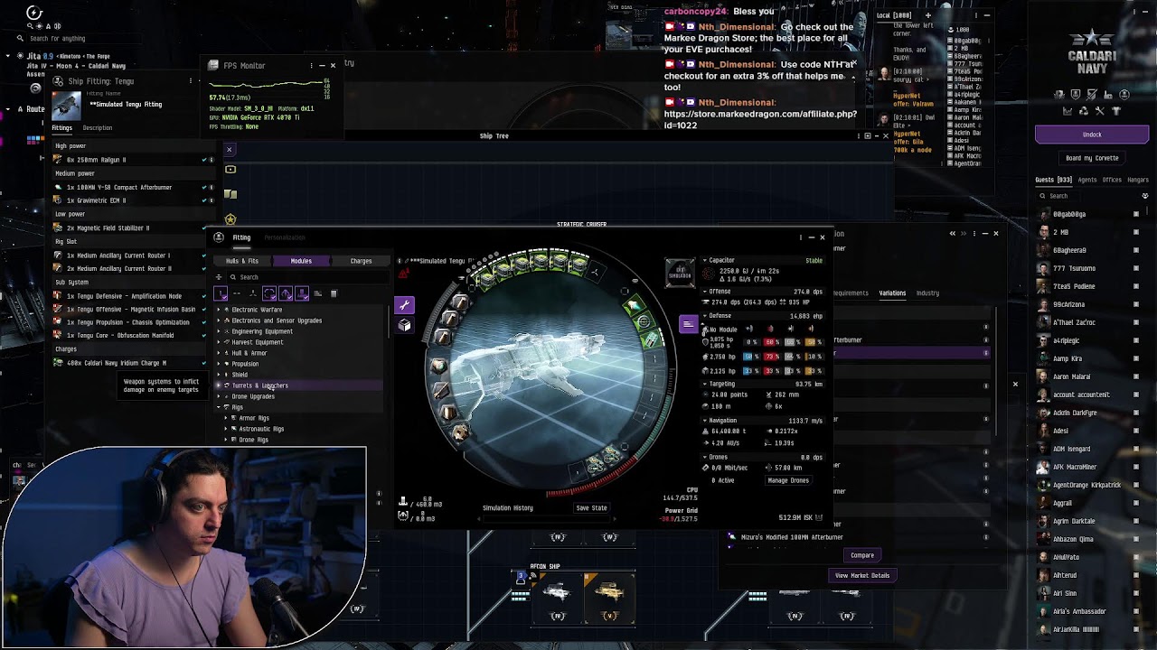Click the Compare button
The image size is (1157, 650).
tap(862, 555)
